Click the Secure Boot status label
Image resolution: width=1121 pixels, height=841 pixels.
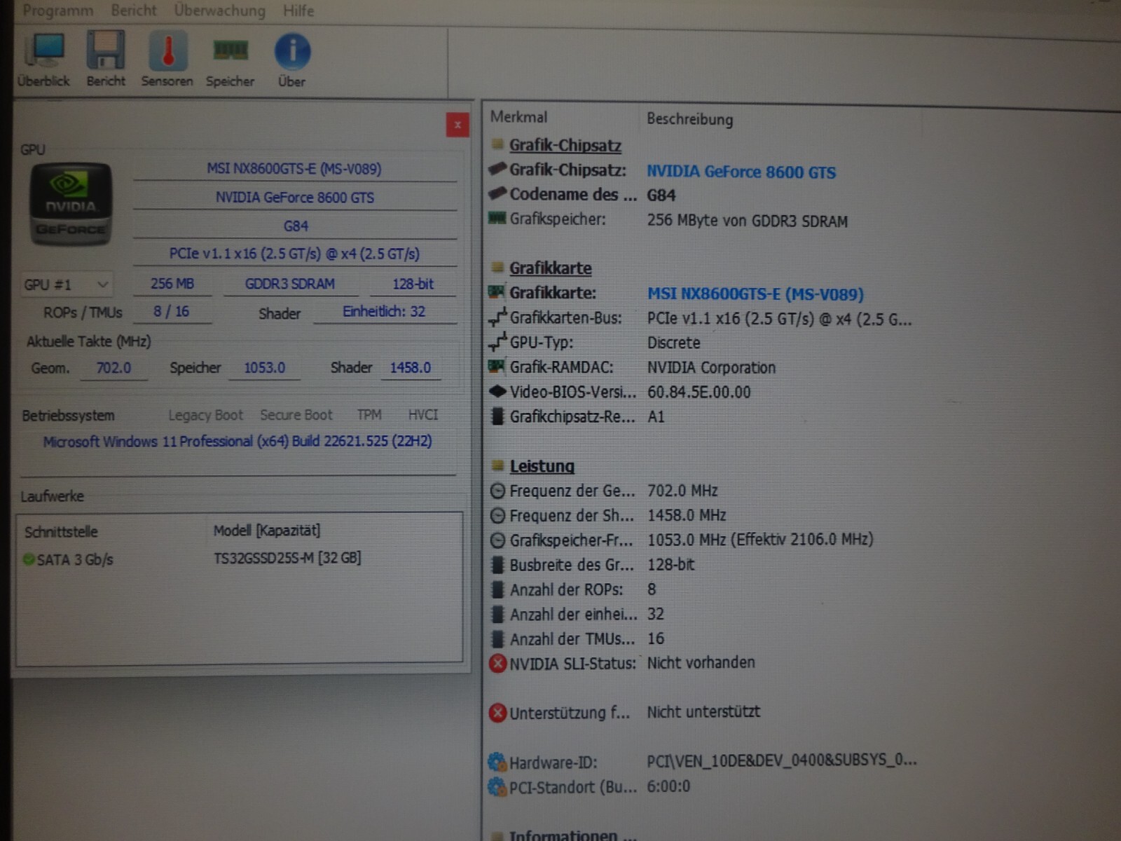[x=296, y=415]
